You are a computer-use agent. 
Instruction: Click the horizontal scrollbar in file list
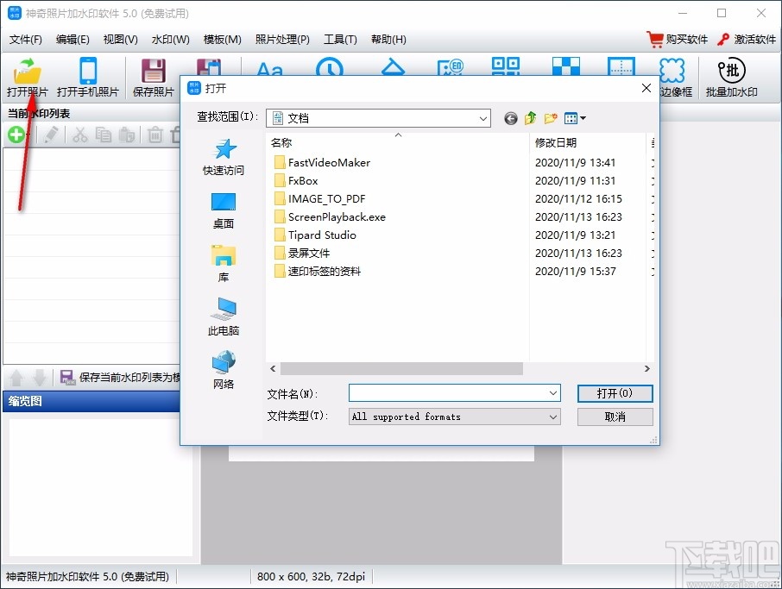tap(401, 369)
